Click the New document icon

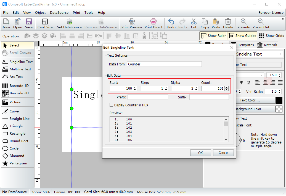point(6,24)
